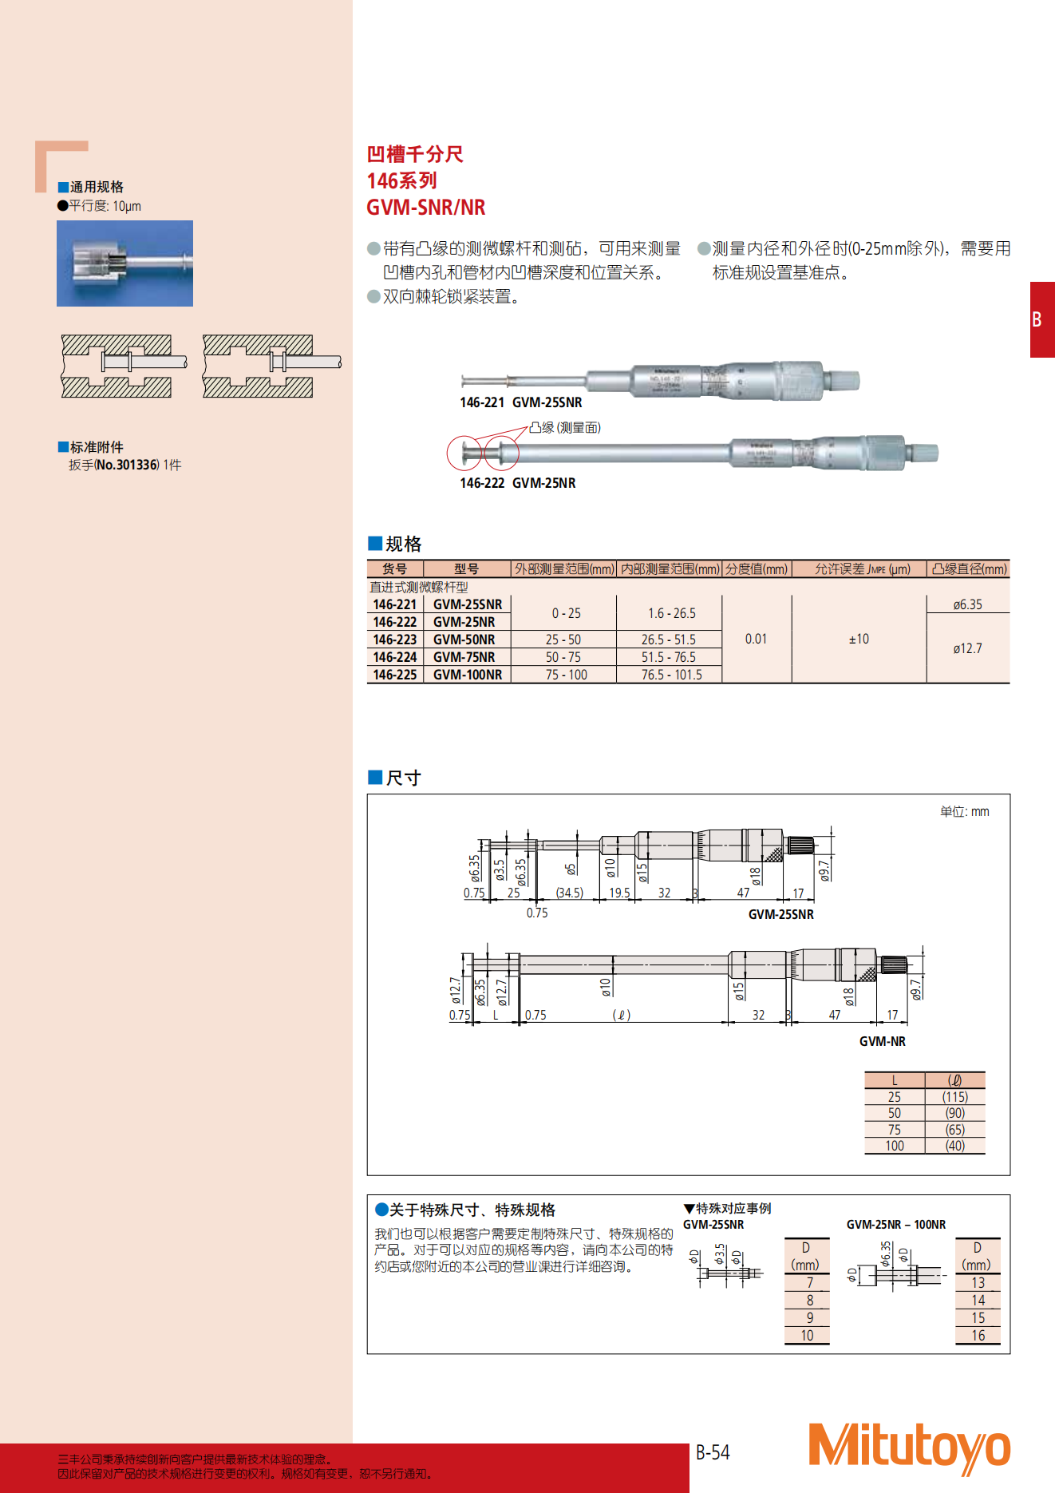Click the '直进式测微螺杆型' table subheading
The height and width of the screenshot is (1493, 1055).
[418, 587]
